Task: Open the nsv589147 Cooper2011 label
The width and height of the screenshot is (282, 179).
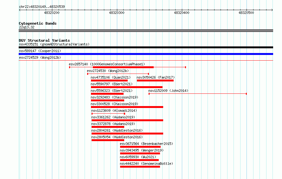Action: tap(40, 51)
